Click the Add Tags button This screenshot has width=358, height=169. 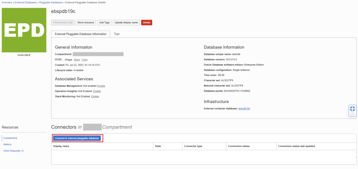point(104,23)
